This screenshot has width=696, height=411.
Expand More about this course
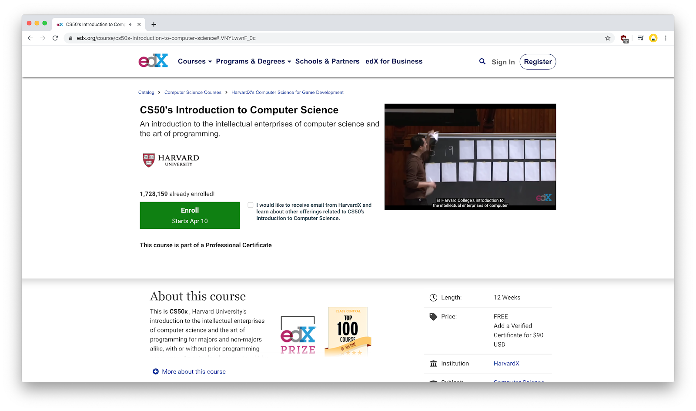tap(194, 372)
